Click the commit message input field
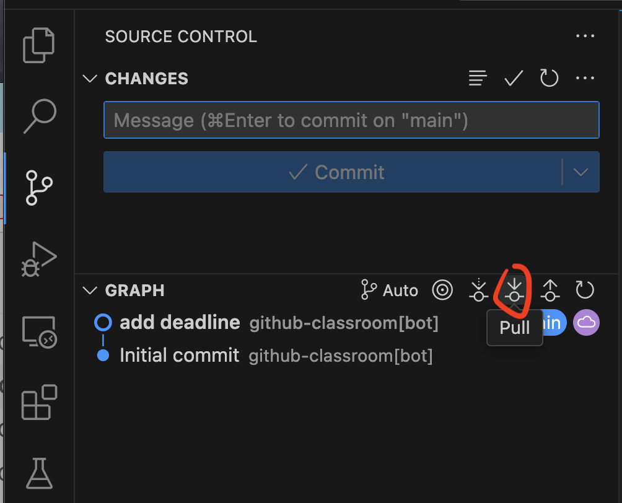 pos(351,120)
